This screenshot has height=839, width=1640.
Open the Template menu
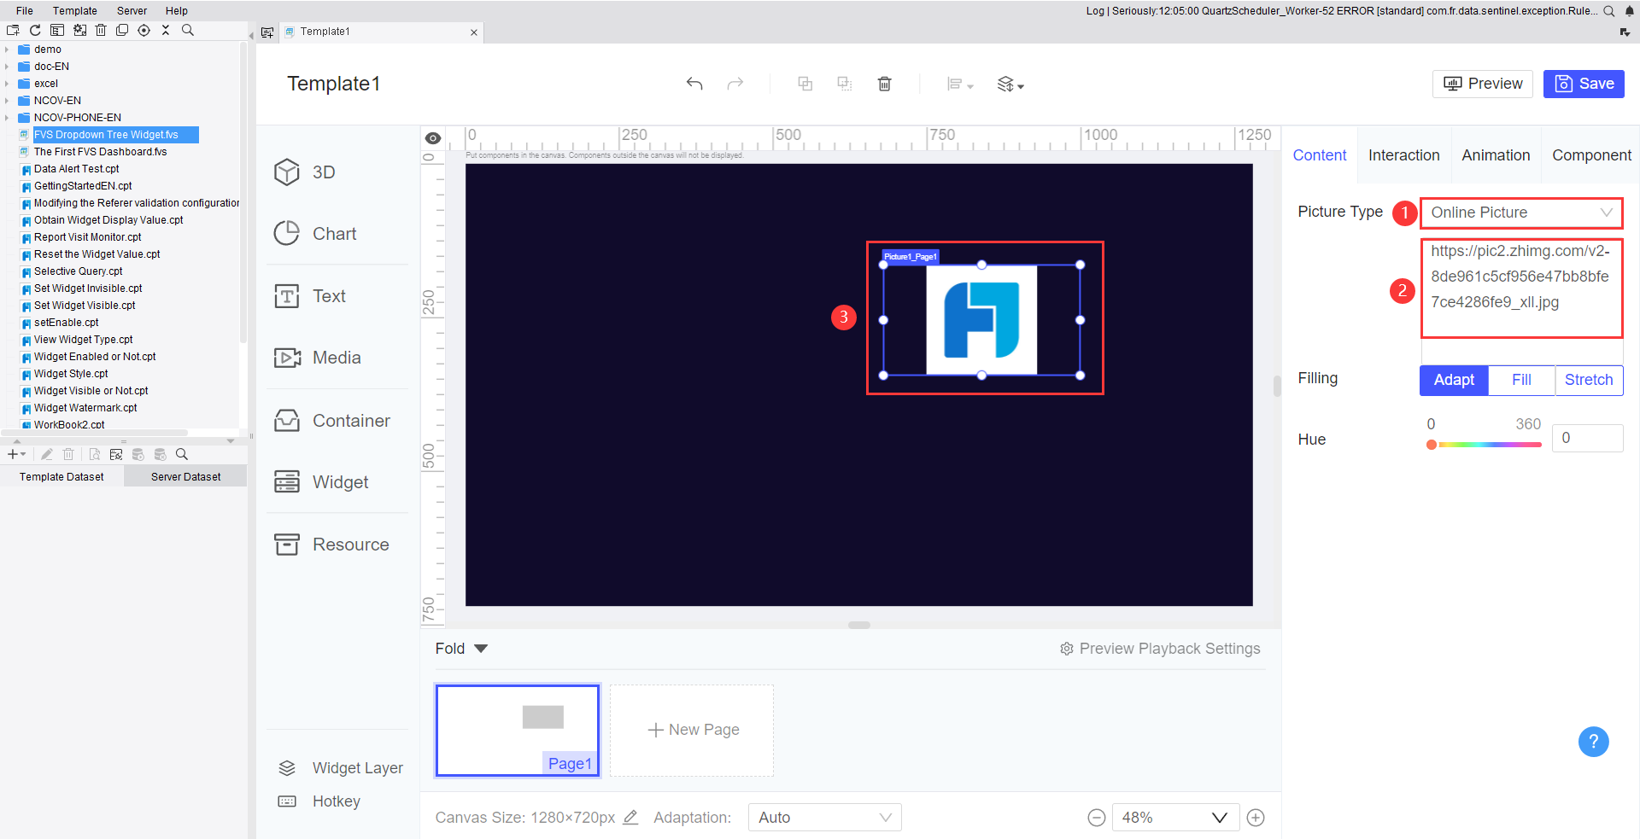pos(75,11)
